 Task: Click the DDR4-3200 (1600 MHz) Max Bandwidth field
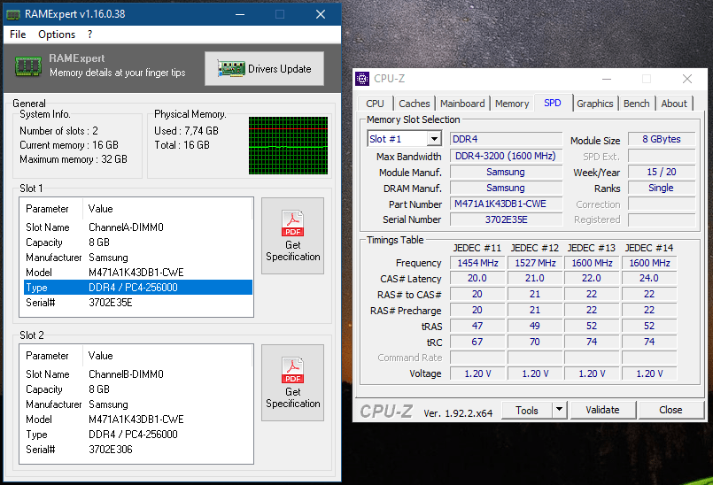pyautogui.click(x=506, y=156)
